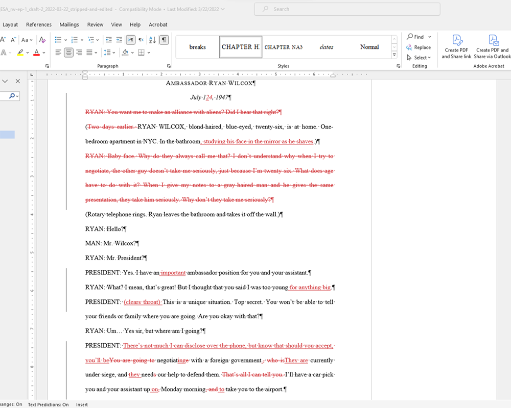Apply the CHAPTER H style
The height and width of the screenshot is (408, 511).
(x=241, y=47)
